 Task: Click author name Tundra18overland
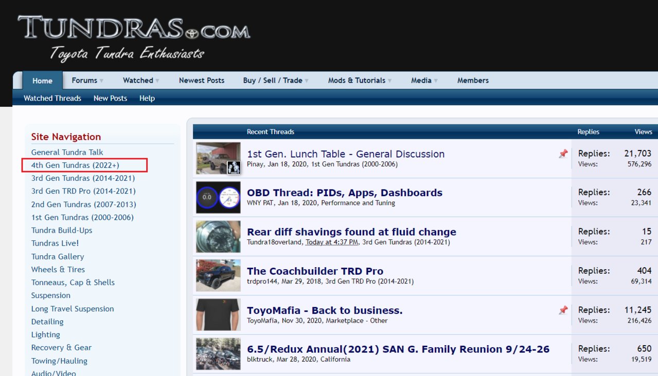point(274,242)
